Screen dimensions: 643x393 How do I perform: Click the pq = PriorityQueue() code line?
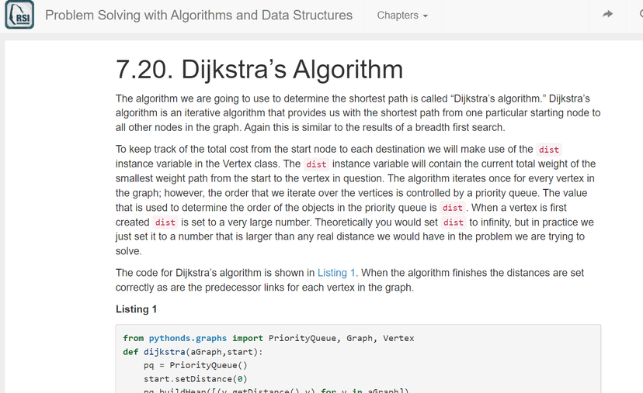pyautogui.click(x=195, y=365)
